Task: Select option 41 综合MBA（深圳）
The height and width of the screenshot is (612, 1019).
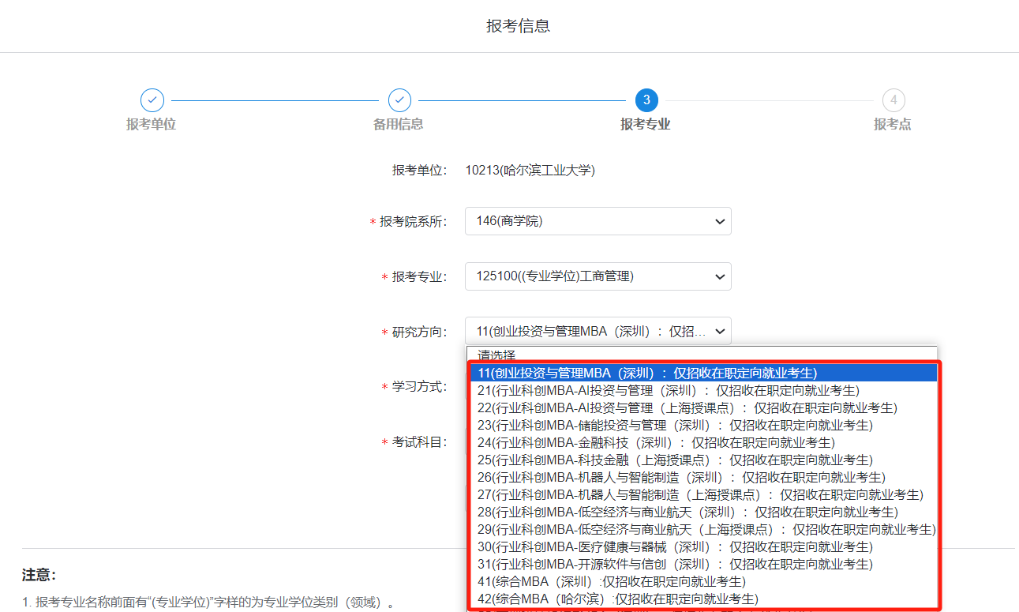Action: pyautogui.click(x=611, y=581)
